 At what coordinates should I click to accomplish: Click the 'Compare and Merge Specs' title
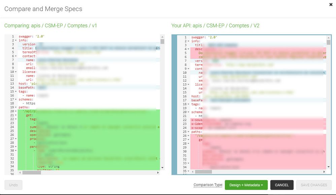(x=43, y=9)
